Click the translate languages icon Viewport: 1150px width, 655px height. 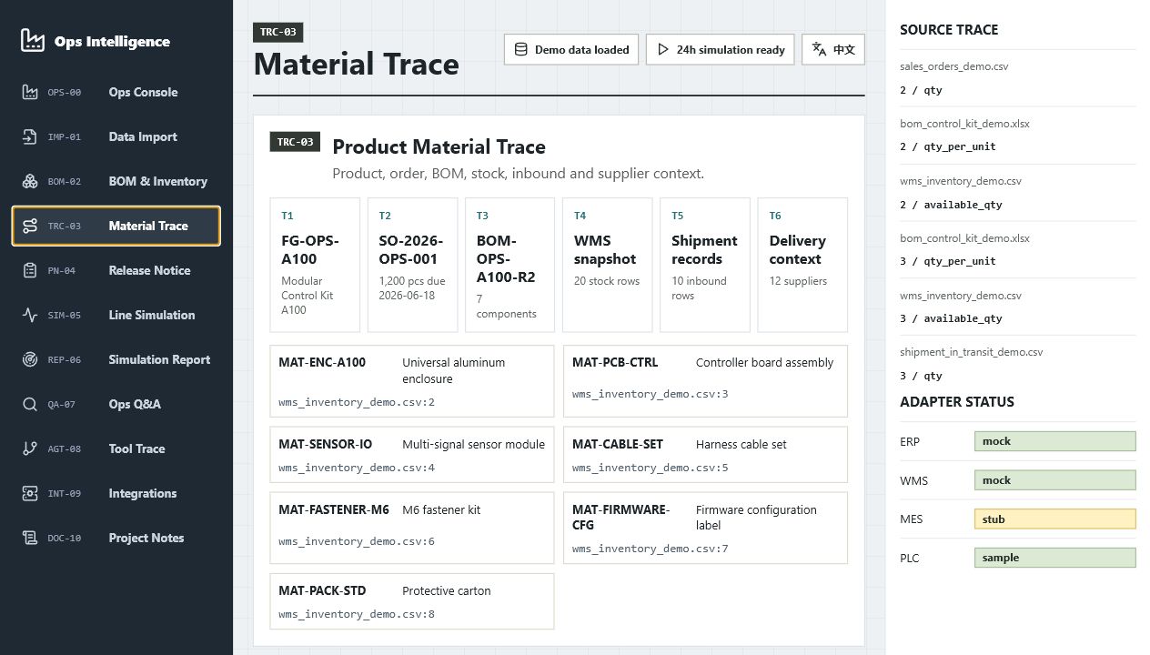point(819,49)
